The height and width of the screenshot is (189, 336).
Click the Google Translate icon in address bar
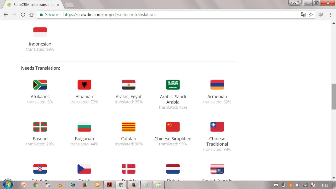coord(303,15)
